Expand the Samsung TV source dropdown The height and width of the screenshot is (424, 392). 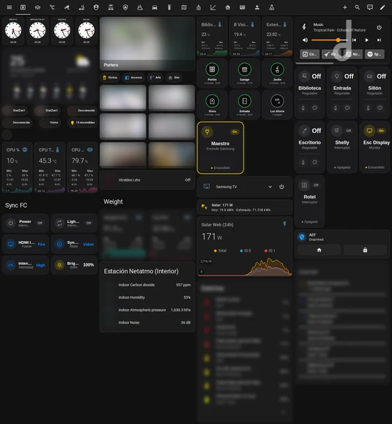pyautogui.click(x=270, y=186)
